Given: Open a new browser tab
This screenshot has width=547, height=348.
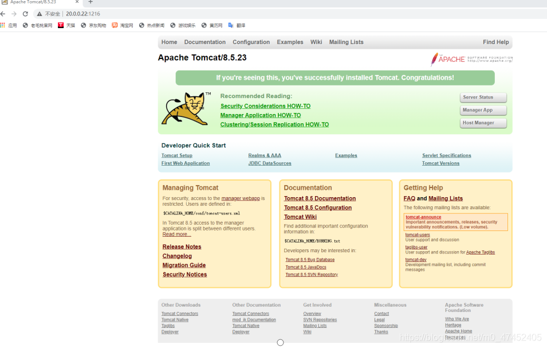Looking at the screenshot, I should 90,2.
